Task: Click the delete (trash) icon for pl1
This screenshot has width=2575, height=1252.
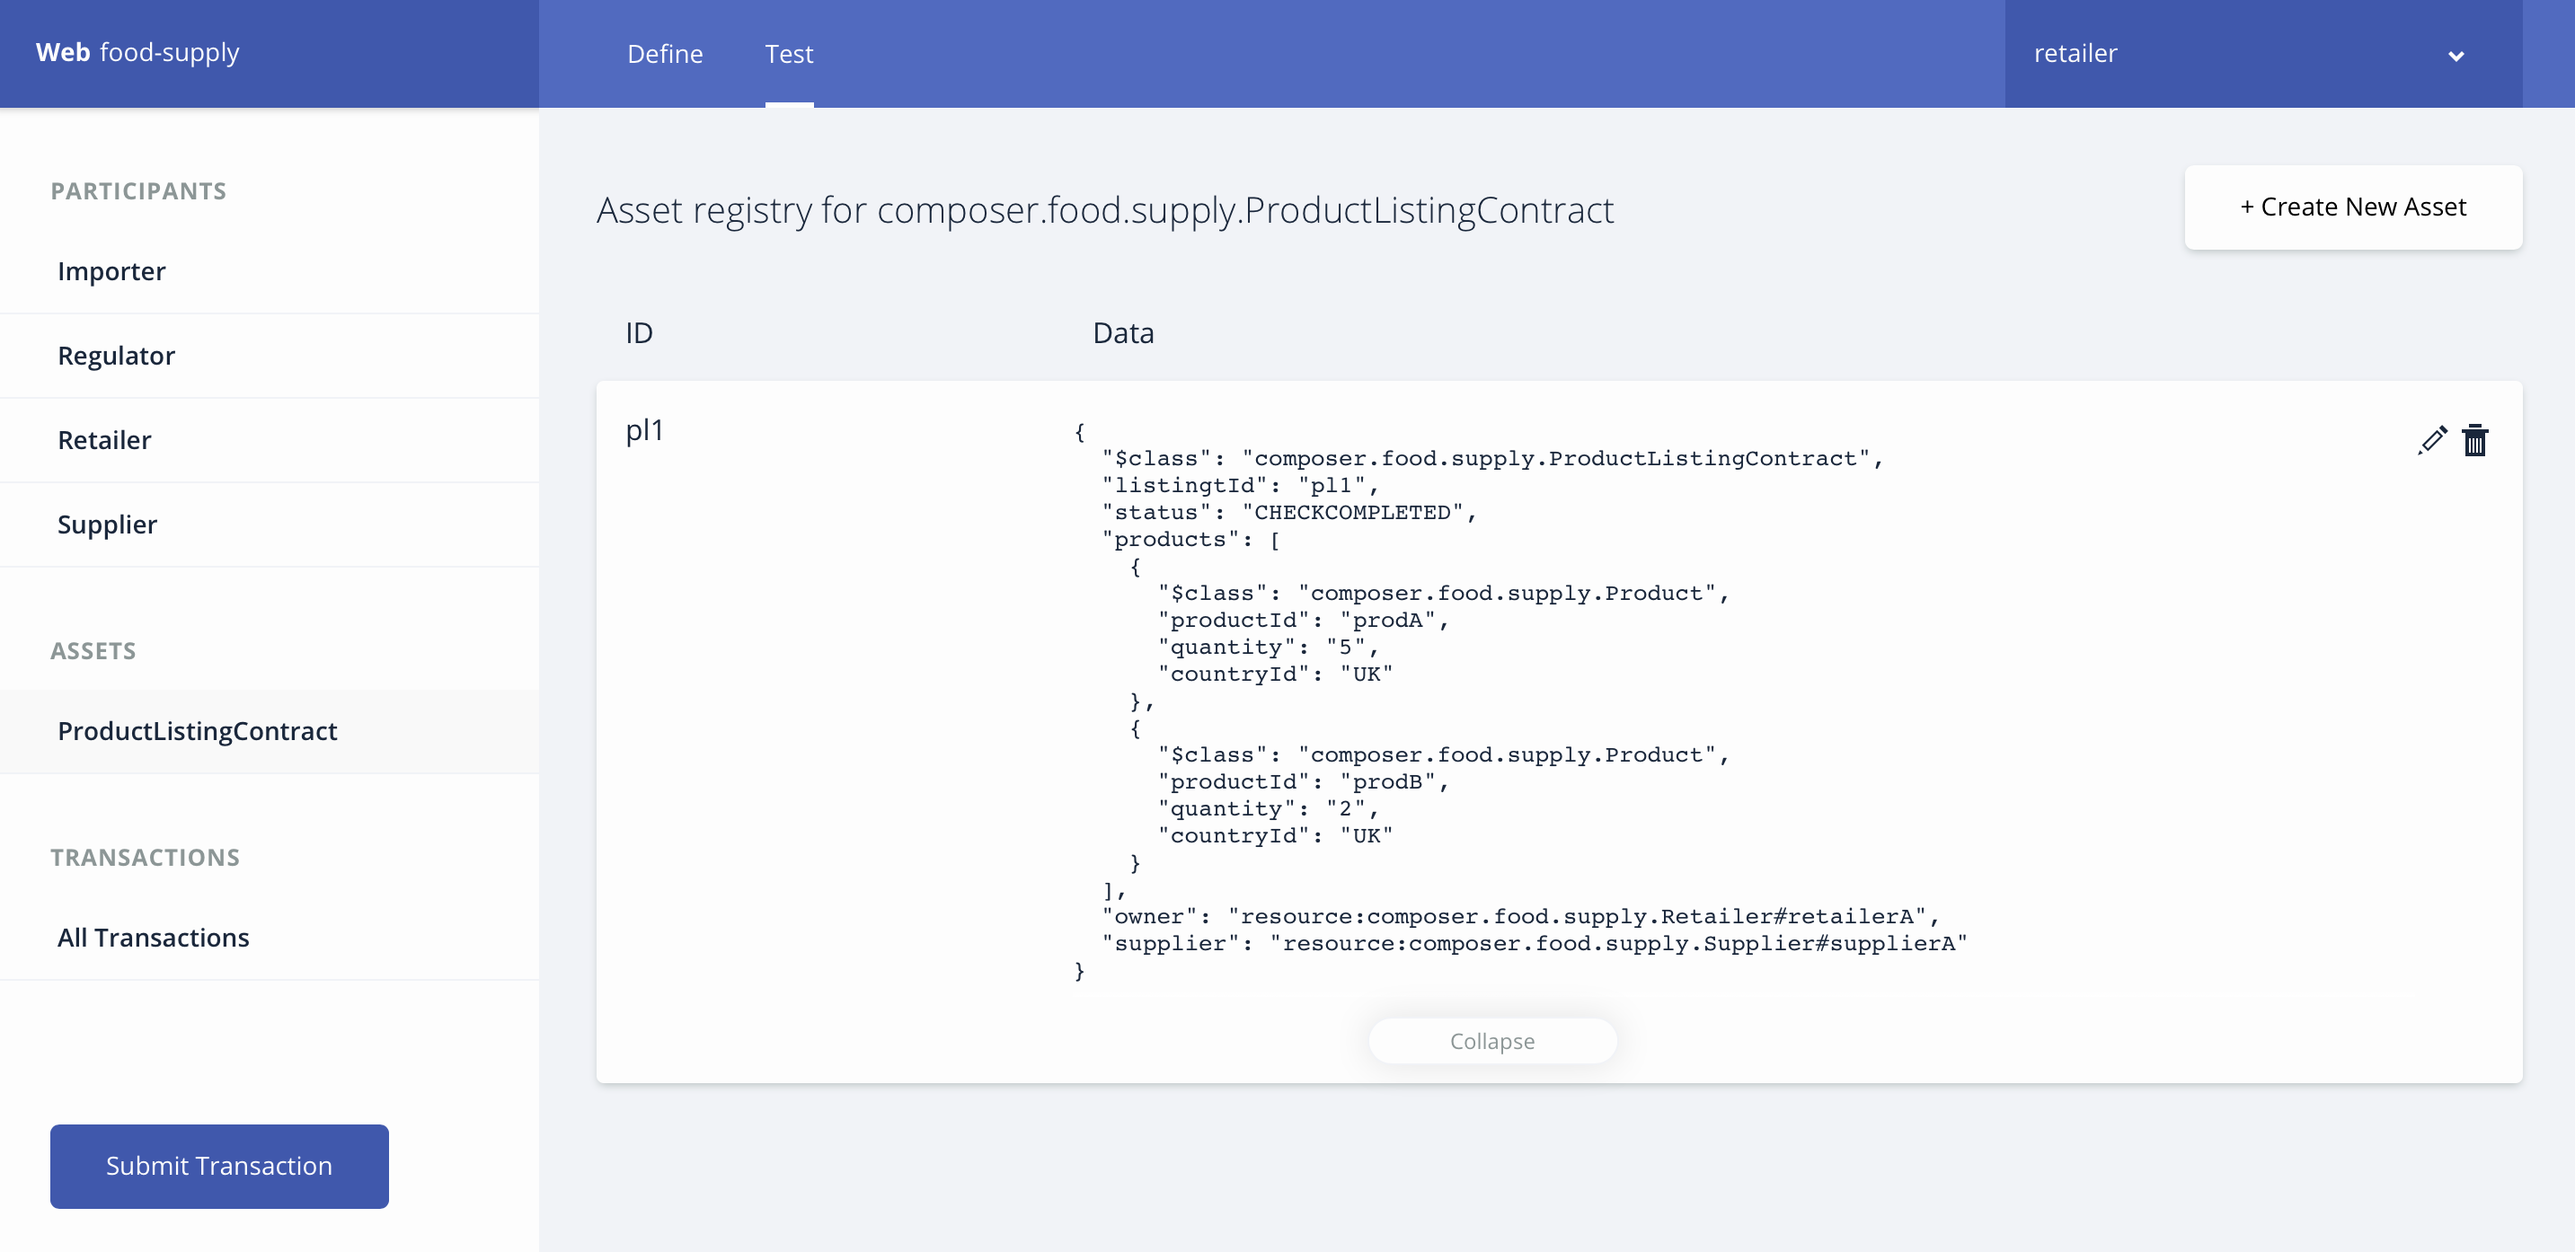Action: point(2475,440)
